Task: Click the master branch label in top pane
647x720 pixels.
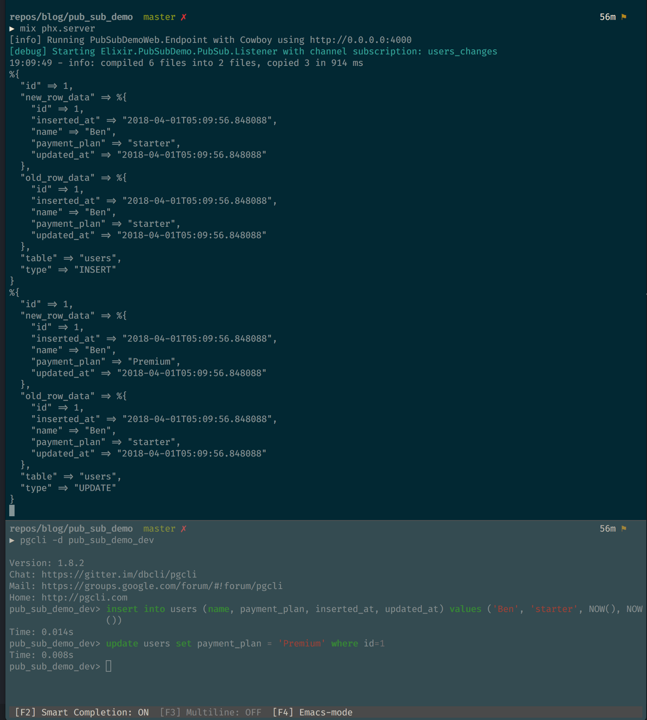Action: click(159, 17)
